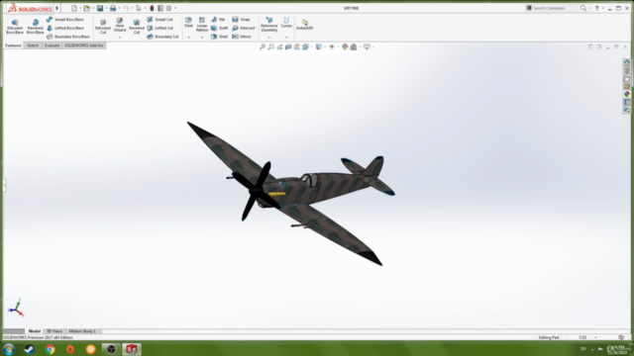Switch to the Features tab

click(13, 45)
